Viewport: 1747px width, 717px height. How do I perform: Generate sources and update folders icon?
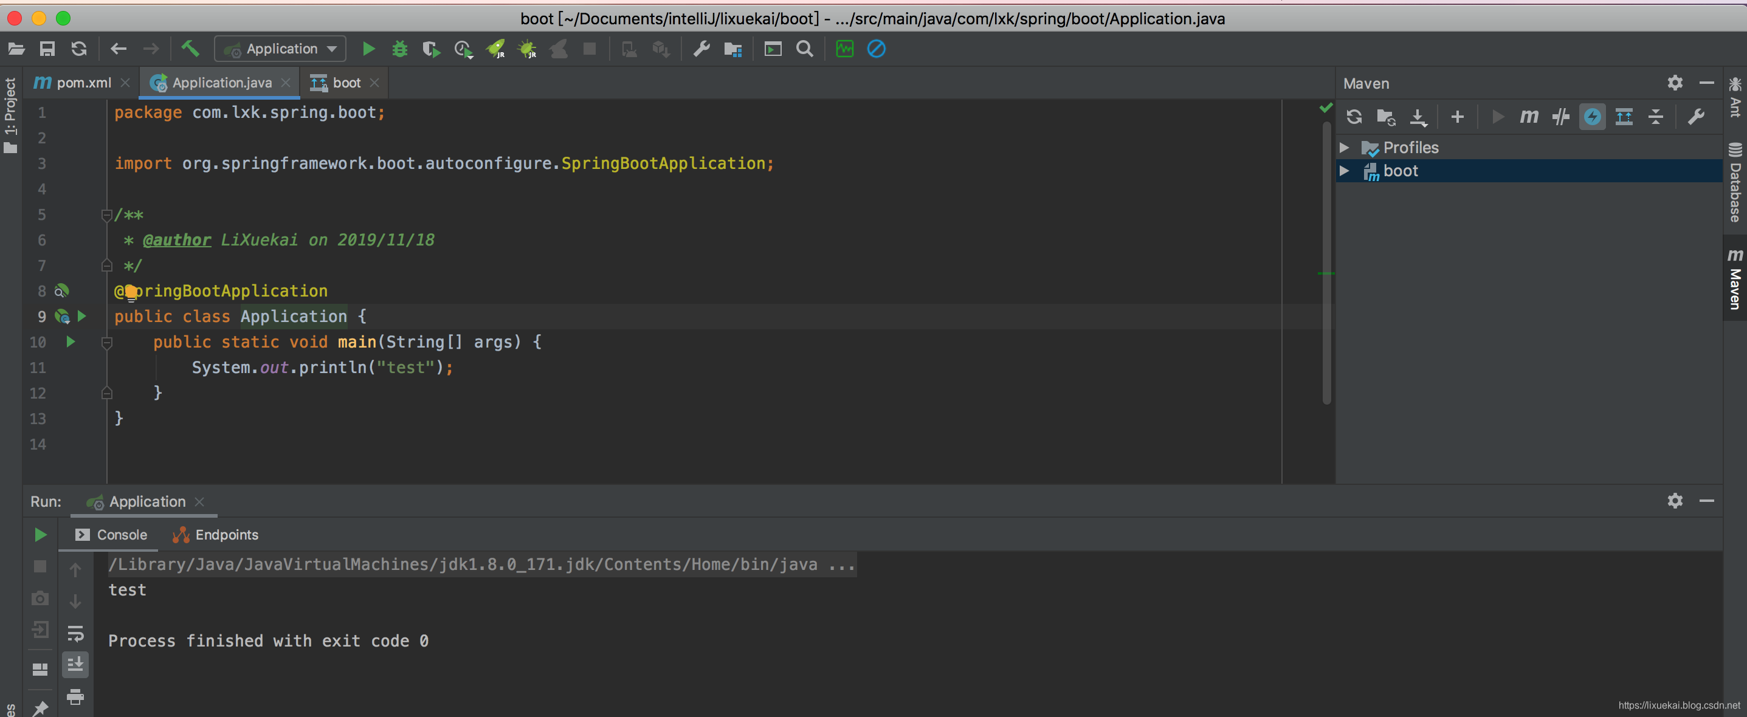pos(1385,117)
